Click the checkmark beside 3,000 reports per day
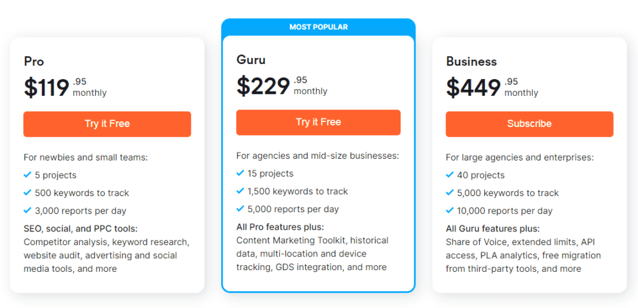Screen dimensions: 638x308 point(27,210)
